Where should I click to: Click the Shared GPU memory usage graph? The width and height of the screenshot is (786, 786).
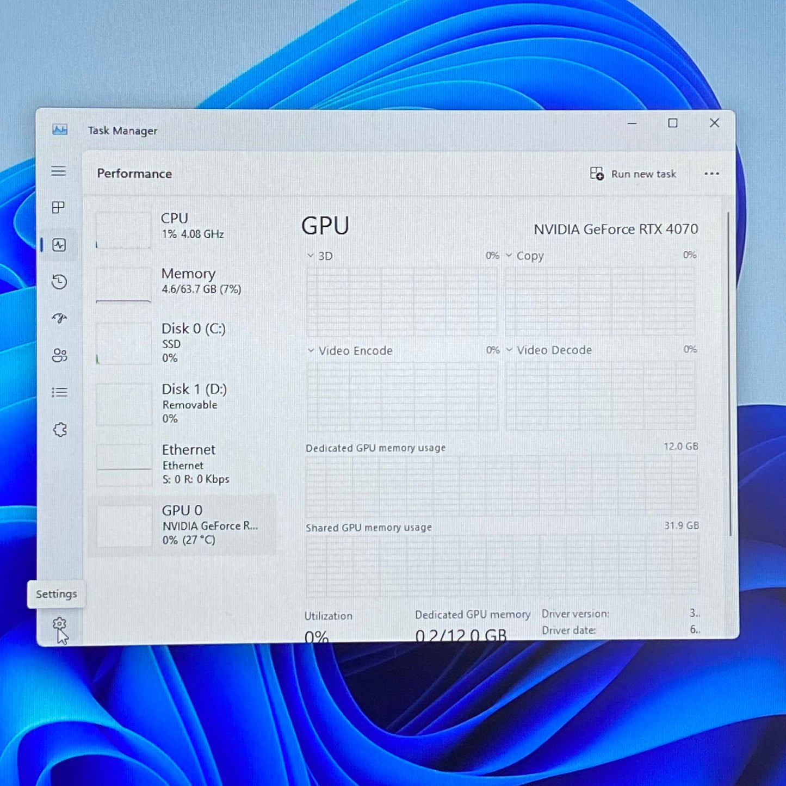pos(503,566)
